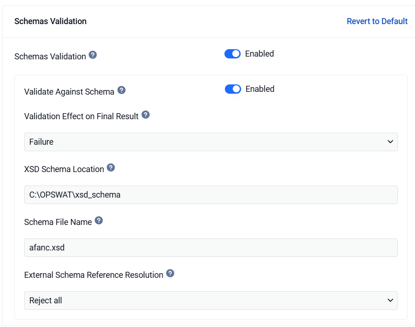Click the Schema File Name label
This screenshot has width=415, height=327.
[58, 222]
